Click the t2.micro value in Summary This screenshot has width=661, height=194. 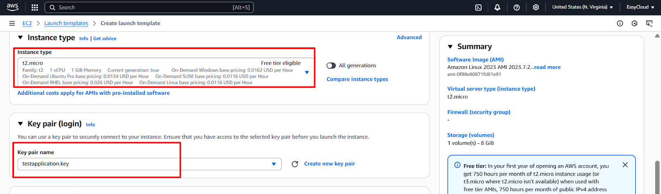457,97
